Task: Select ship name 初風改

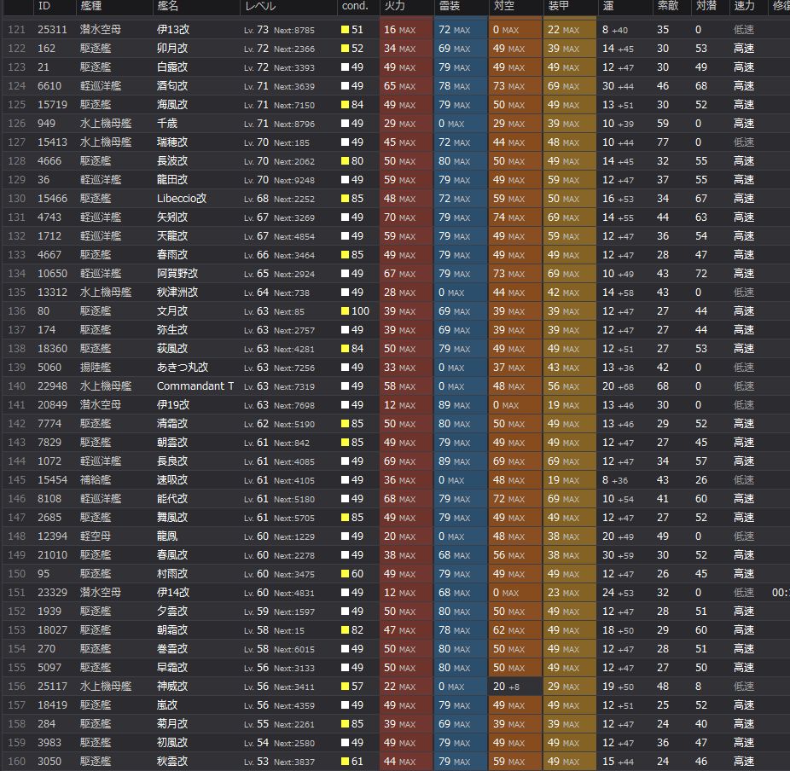Action: click(172, 743)
